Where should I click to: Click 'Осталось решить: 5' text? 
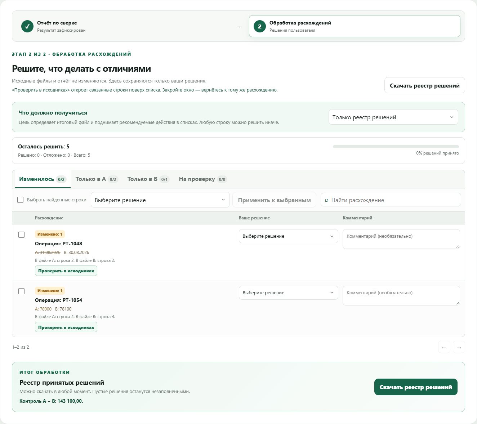(44, 147)
